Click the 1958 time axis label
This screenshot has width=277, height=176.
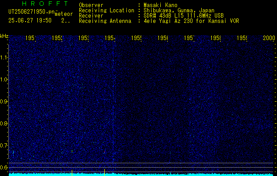pyautogui.click(x=216, y=38)
